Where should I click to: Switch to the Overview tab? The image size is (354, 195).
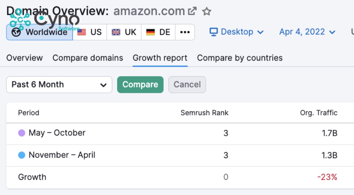click(x=24, y=58)
